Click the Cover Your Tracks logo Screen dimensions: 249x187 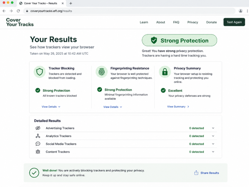(20, 22)
